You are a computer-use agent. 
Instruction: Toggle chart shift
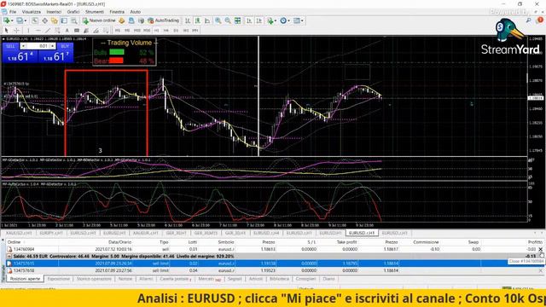[x=259, y=20]
